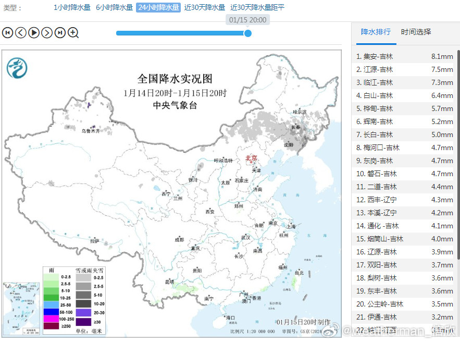This screenshot has width=460, height=342.
Task: Jump to the last frame with skip-to-end icon
Action: pyautogui.click(x=59, y=32)
